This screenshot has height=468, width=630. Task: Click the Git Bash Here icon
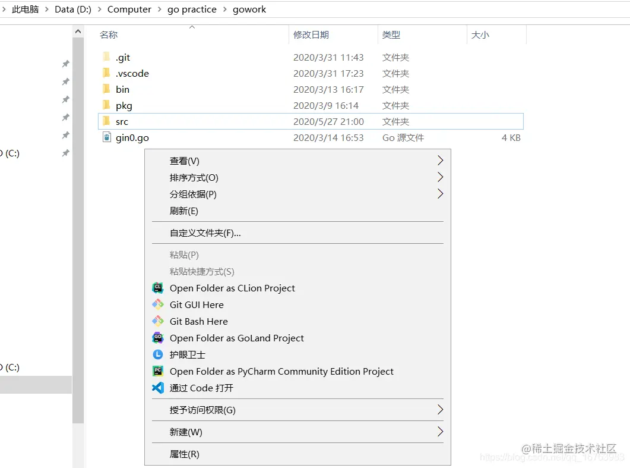(x=157, y=321)
